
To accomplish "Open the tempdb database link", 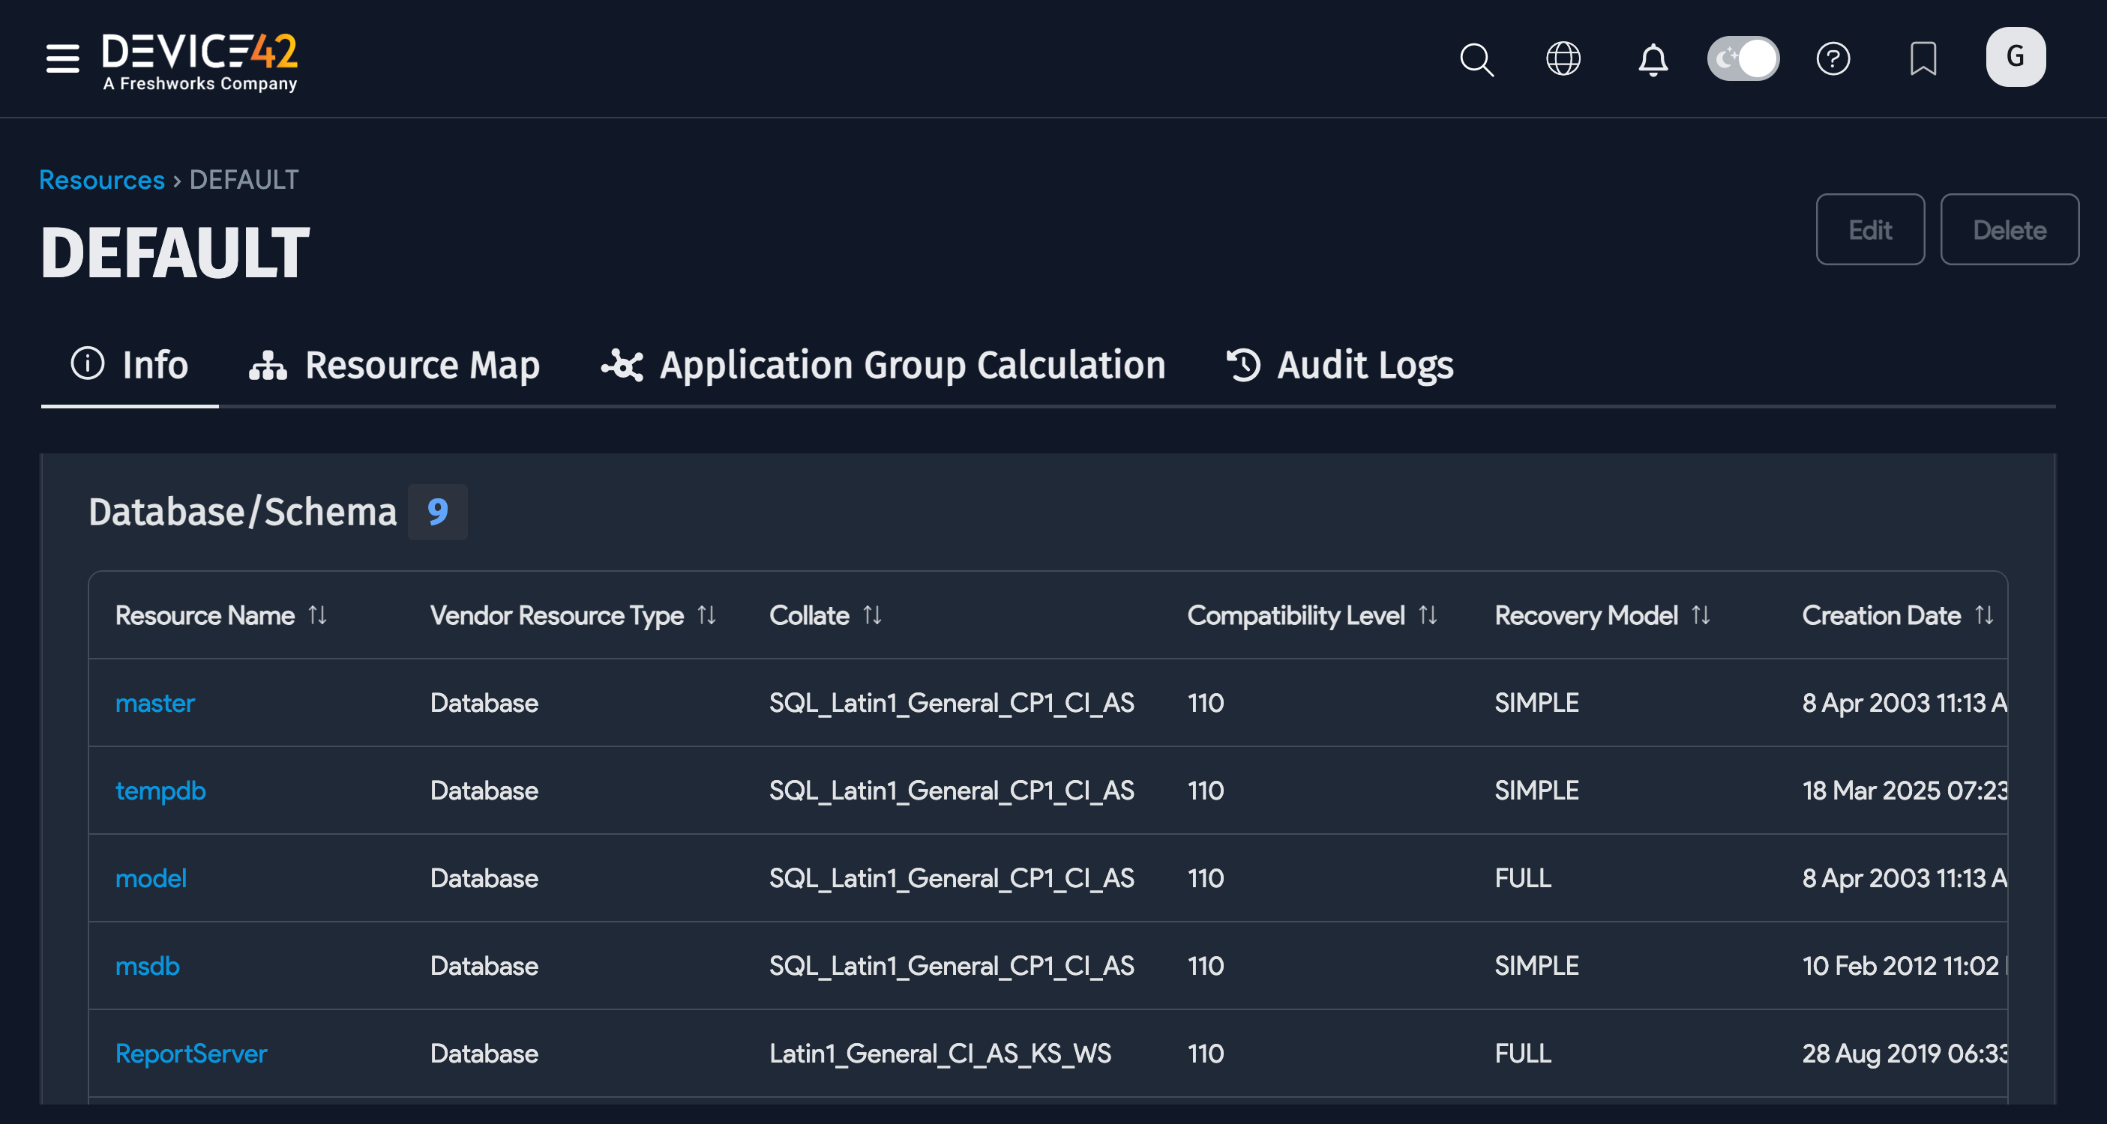I will tap(160, 790).
